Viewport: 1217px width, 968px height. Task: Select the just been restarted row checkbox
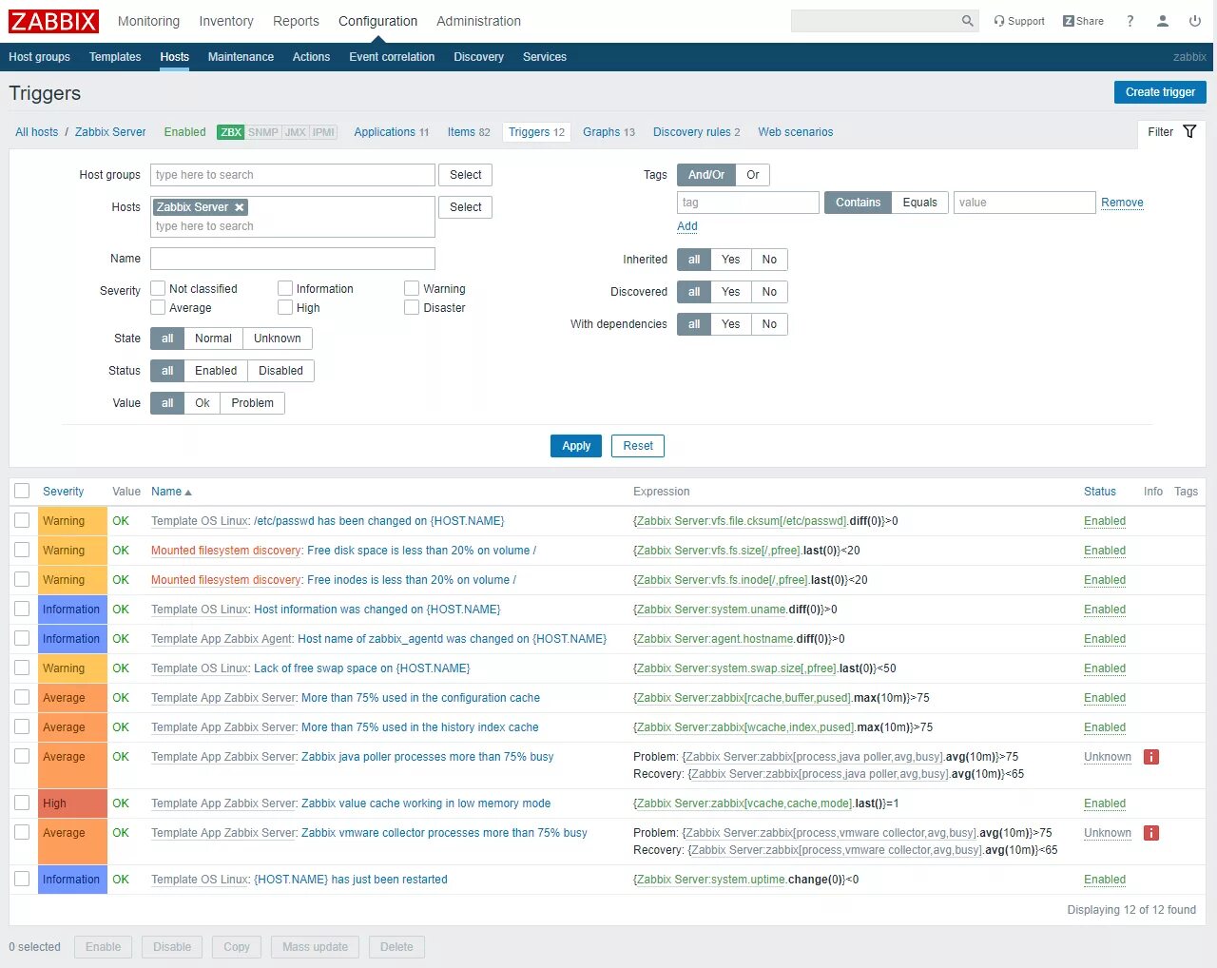click(22, 879)
